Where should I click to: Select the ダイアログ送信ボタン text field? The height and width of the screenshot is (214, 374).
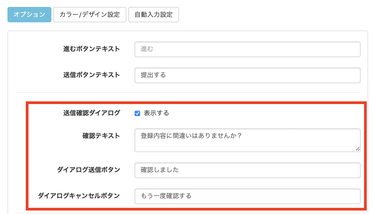coord(247,170)
